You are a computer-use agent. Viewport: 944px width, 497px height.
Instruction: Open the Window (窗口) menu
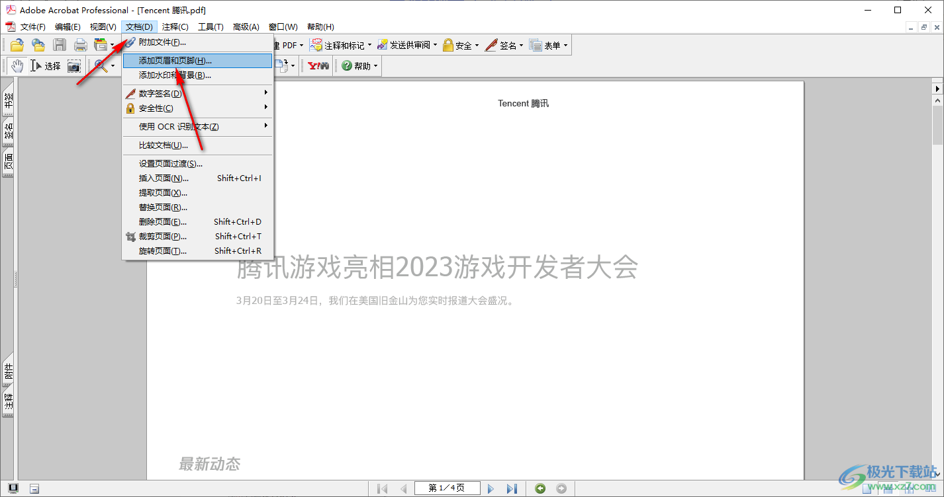coord(283,27)
